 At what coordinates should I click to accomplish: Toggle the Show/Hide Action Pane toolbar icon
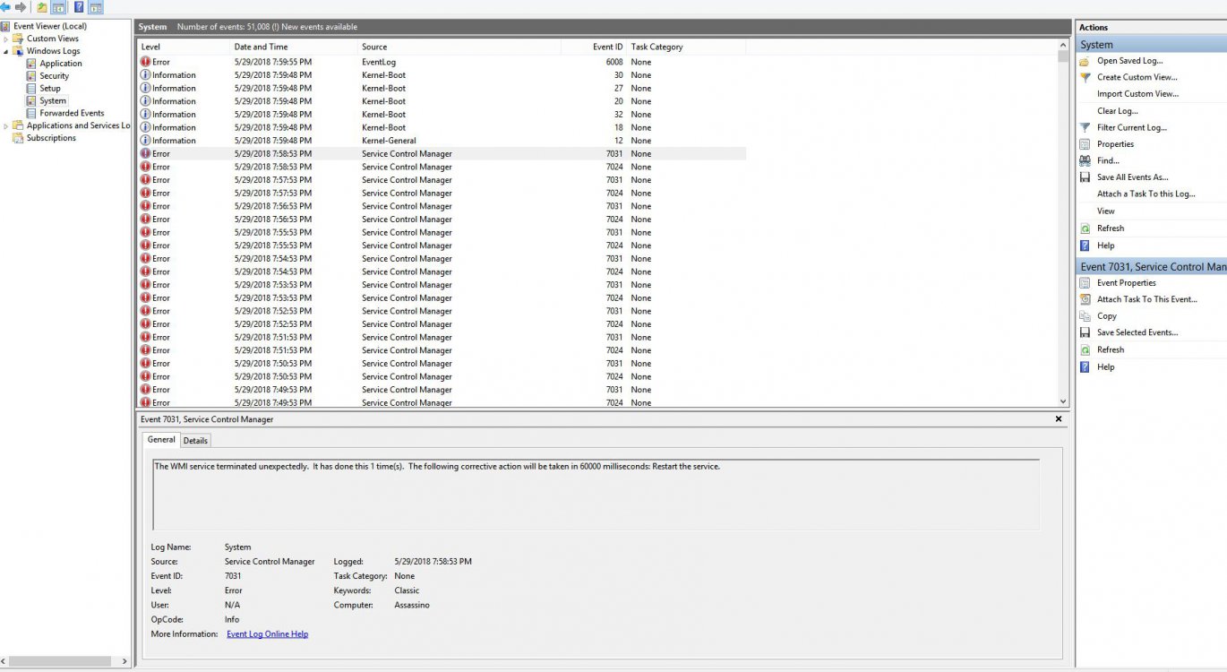click(96, 7)
